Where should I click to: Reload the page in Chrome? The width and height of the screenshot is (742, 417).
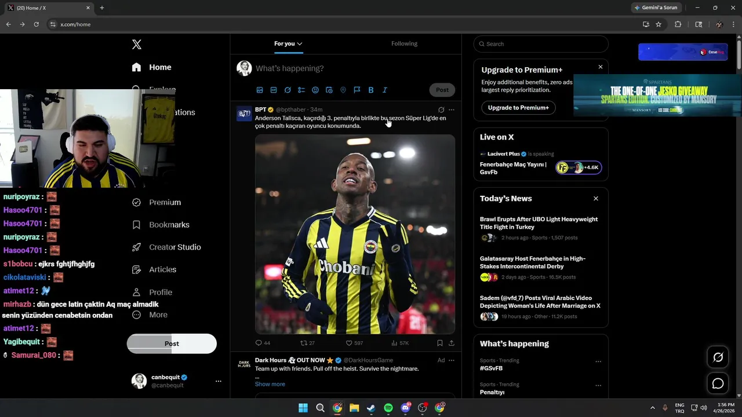click(x=36, y=24)
